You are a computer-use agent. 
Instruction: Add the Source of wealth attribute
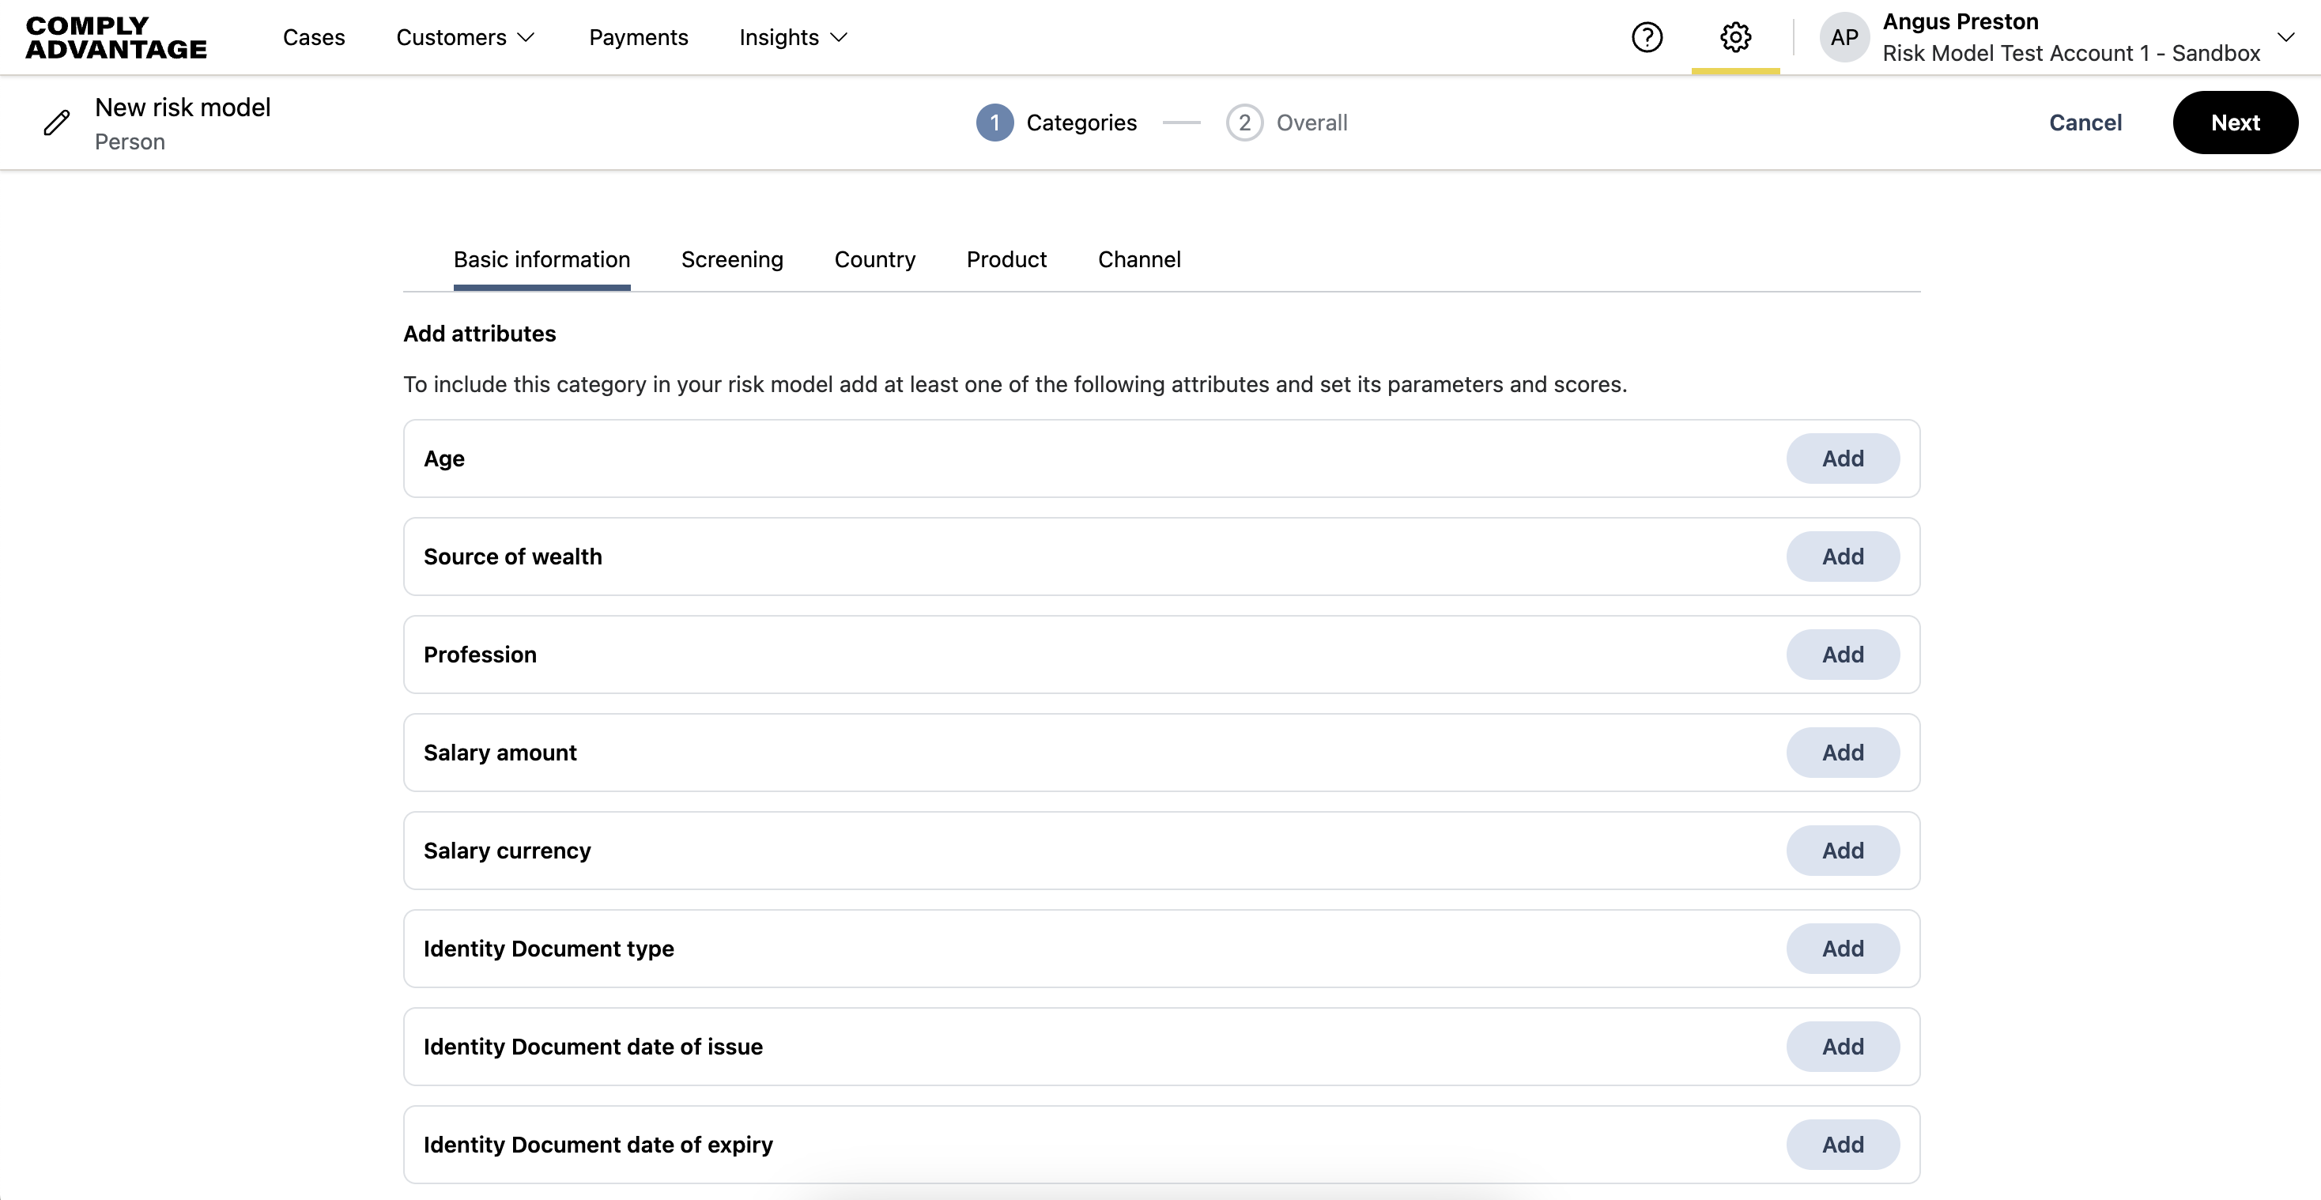[1842, 557]
